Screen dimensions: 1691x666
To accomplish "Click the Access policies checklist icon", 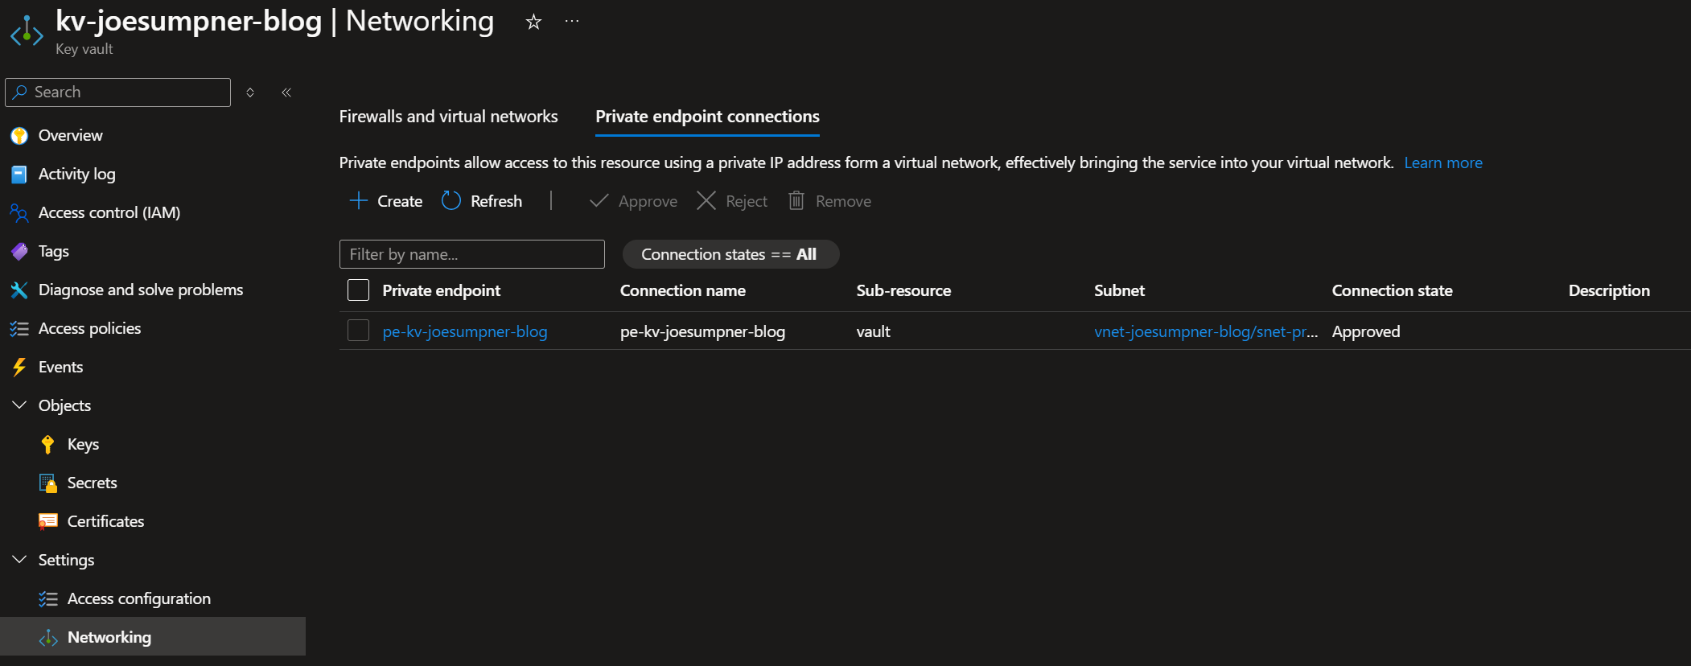I will point(19,329).
